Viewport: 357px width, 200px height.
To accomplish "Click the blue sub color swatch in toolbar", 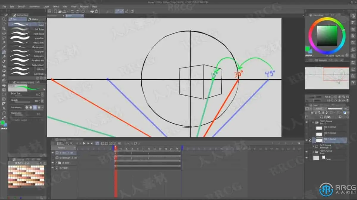I will click(x=5, y=125).
